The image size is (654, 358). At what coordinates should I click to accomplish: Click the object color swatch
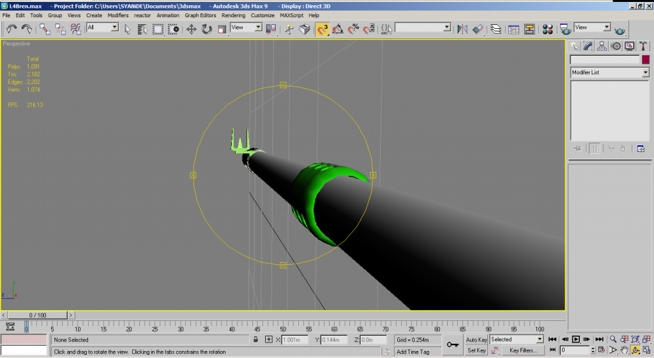[646, 59]
